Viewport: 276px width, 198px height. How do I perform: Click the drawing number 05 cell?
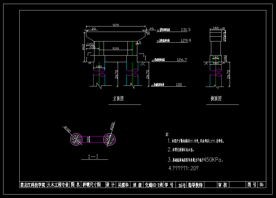coord(261,185)
